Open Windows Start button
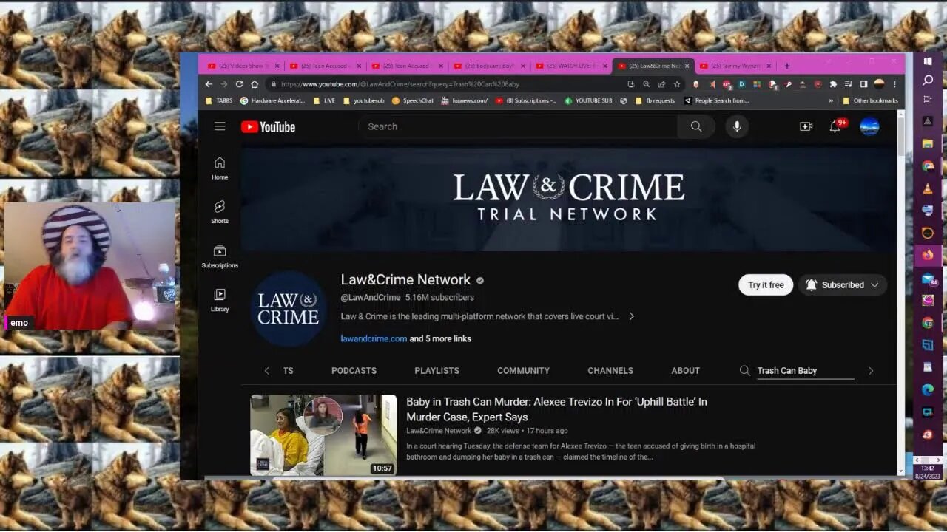This screenshot has height=532, width=947. click(x=928, y=62)
